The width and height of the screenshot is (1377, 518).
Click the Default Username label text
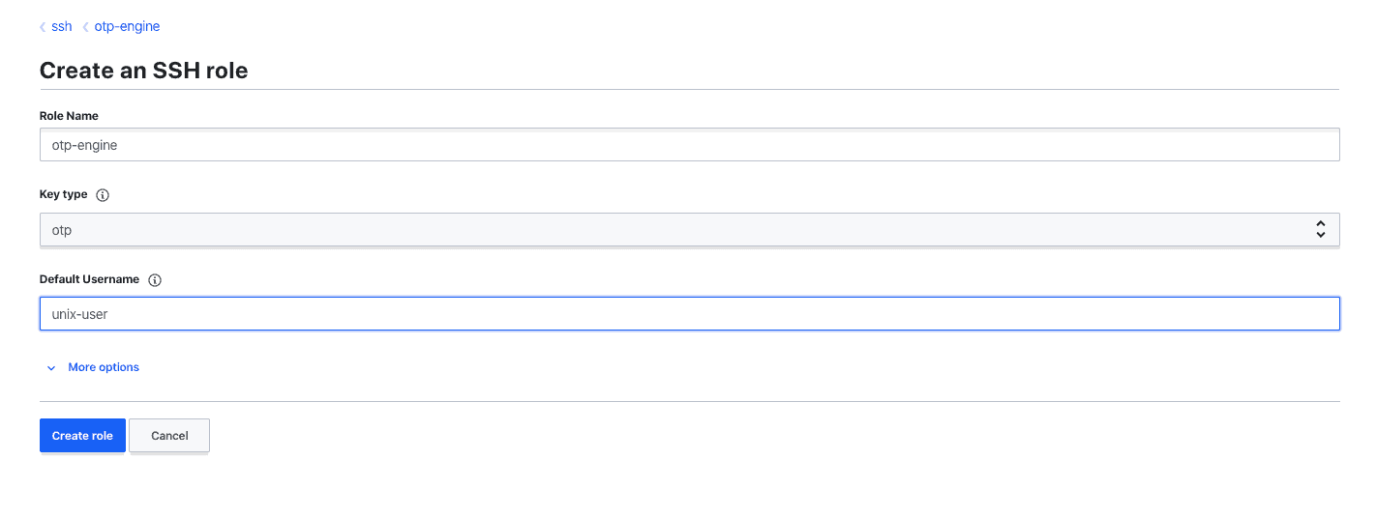coord(89,279)
